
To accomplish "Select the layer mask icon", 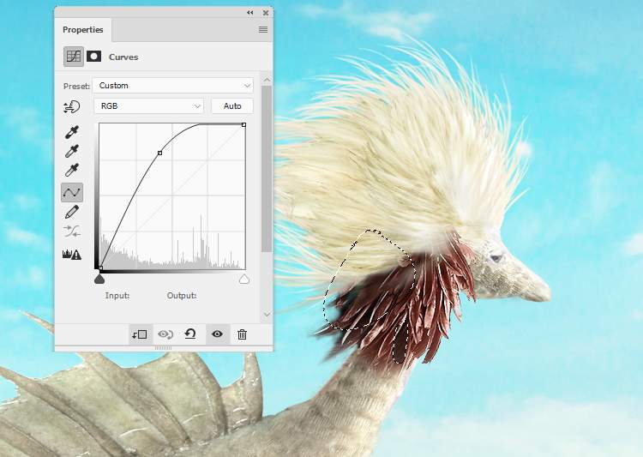I will tap(93, 57).
